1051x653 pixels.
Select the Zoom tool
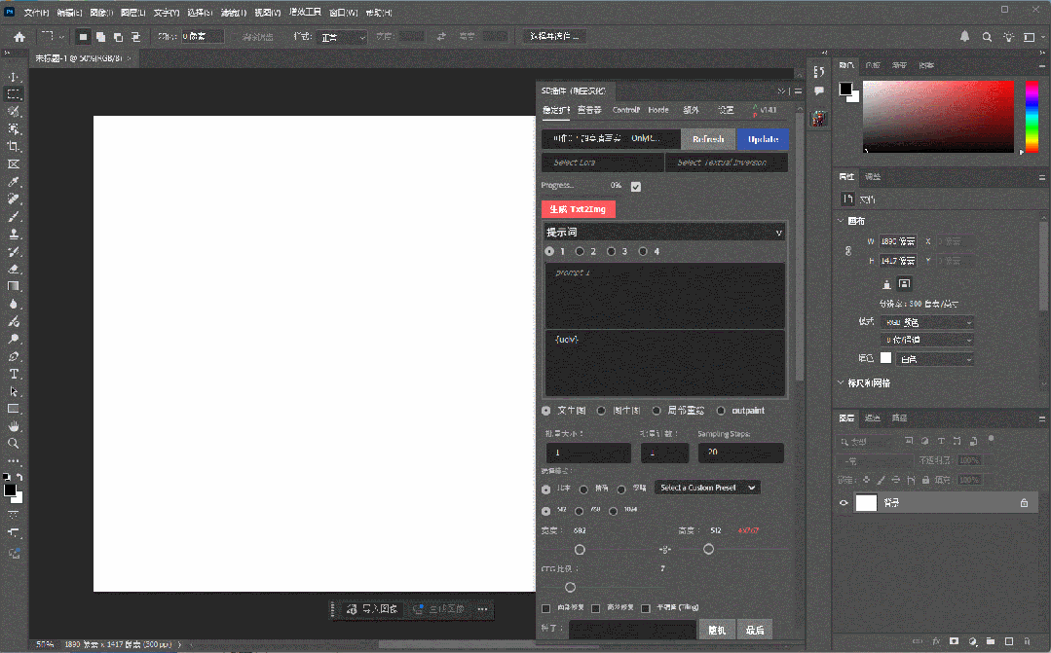[x=14, y=444]
